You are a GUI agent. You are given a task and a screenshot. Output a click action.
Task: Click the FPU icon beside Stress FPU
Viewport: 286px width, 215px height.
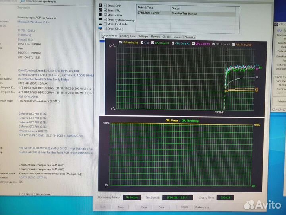tap(100, 10)
